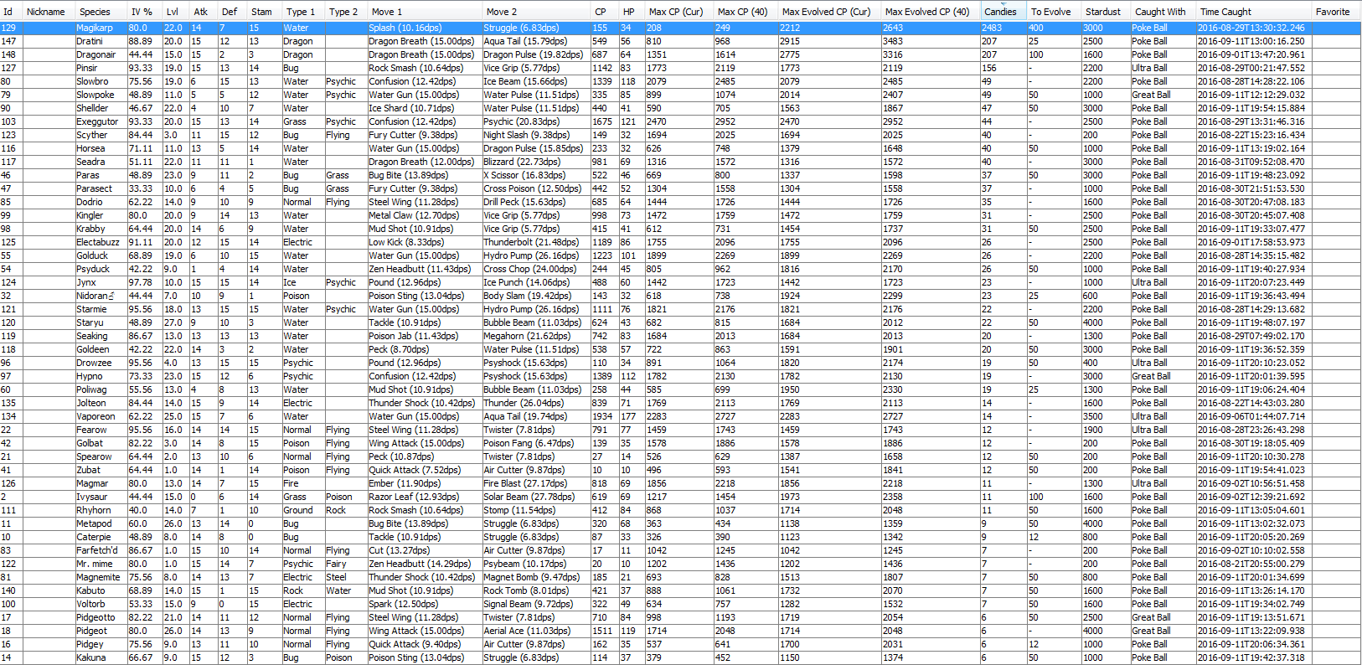
Task: Sort by the Type 2 column header
Action: 345,12
